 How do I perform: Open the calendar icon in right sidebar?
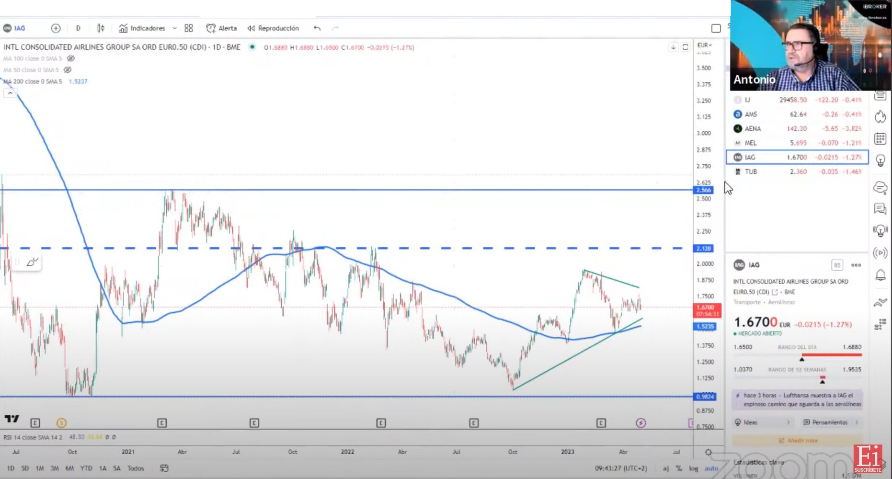pos(881,139)
